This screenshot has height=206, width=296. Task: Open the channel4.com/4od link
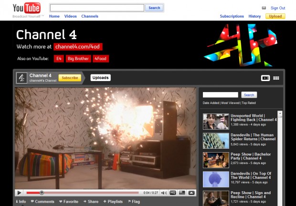(x=78, y=47)
